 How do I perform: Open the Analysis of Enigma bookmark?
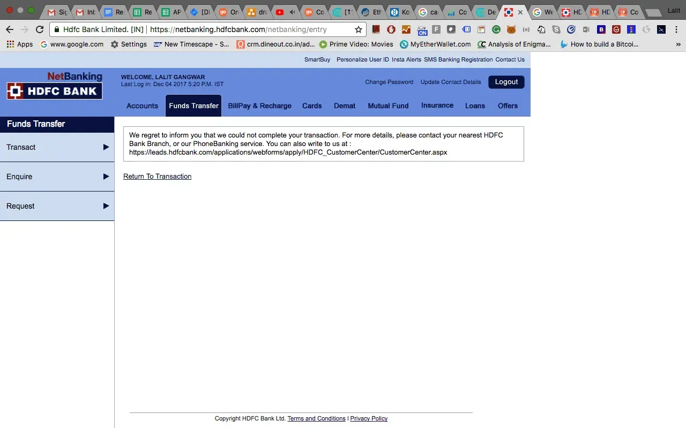click(514, 44)
